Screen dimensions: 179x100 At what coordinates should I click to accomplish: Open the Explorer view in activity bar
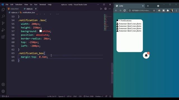[3, 9]
